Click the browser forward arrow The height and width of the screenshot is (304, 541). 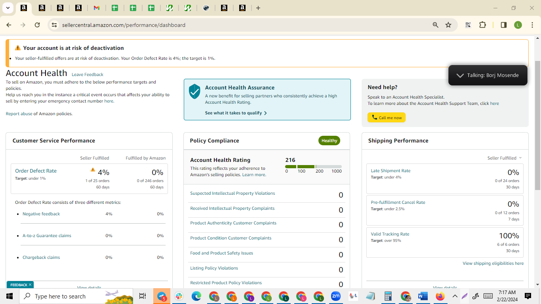[23, 25]
